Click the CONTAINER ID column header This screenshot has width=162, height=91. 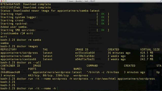[x=10, y=66]
